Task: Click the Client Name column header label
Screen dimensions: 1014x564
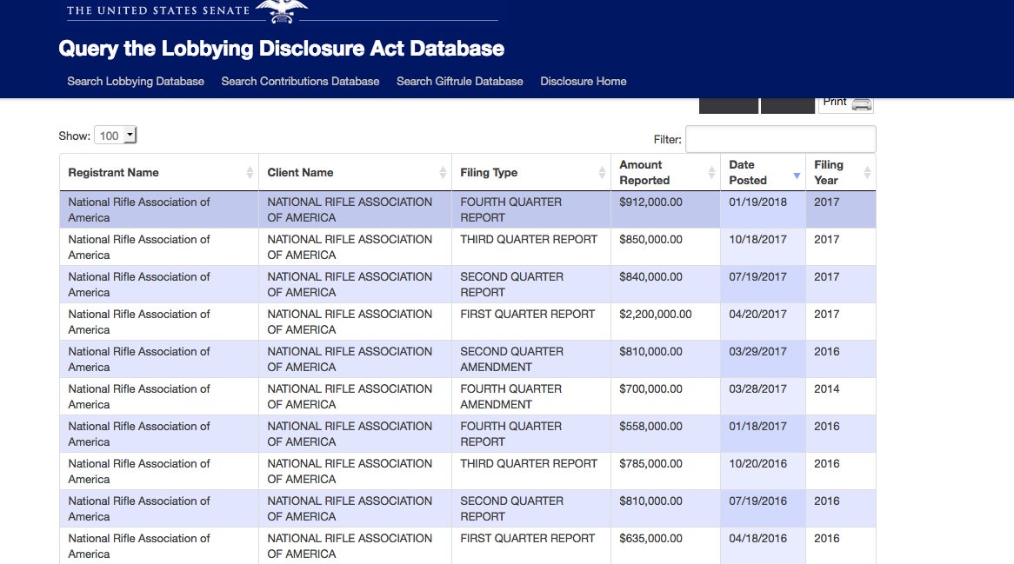Action: pyautogui.click(x=300, y=173)
